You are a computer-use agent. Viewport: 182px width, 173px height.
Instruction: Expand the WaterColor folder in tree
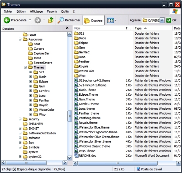coord(31,110)
